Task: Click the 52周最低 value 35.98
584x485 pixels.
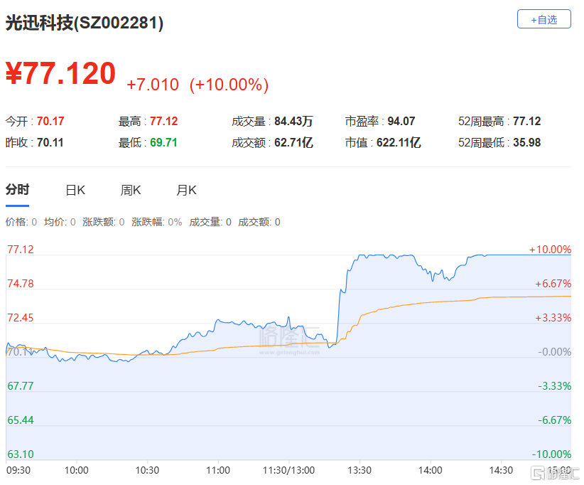Action: [x=526, y=142]
